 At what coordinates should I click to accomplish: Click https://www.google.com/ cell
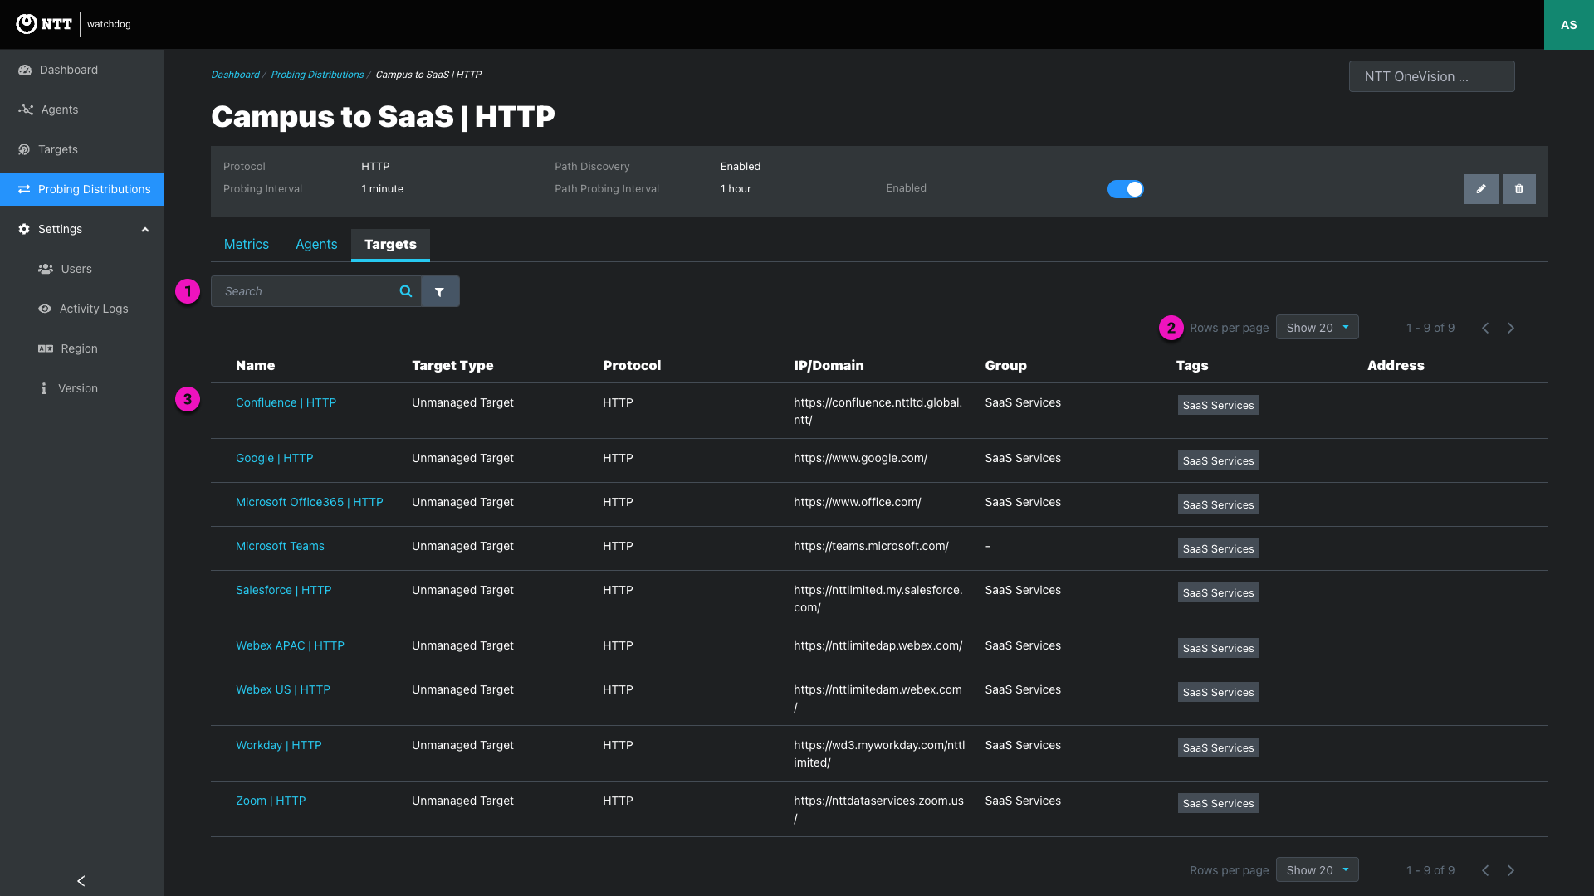[860, 458]
